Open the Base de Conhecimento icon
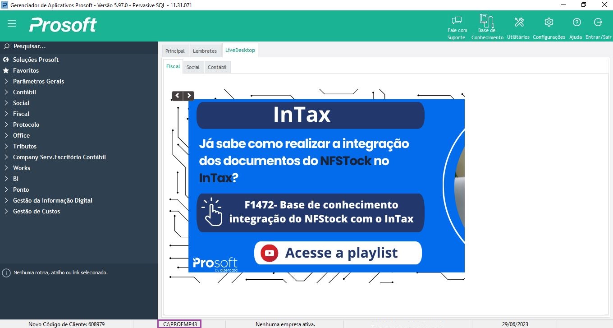The image size is (613, 328). tap(487, 21)
